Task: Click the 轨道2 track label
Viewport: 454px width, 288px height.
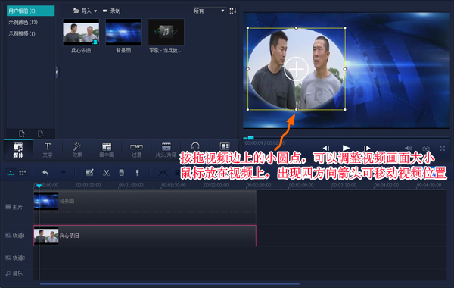Action: [x=15, y=258]
